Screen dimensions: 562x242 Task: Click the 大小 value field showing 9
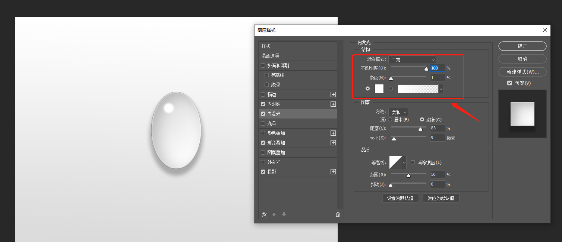click(438, 138)
